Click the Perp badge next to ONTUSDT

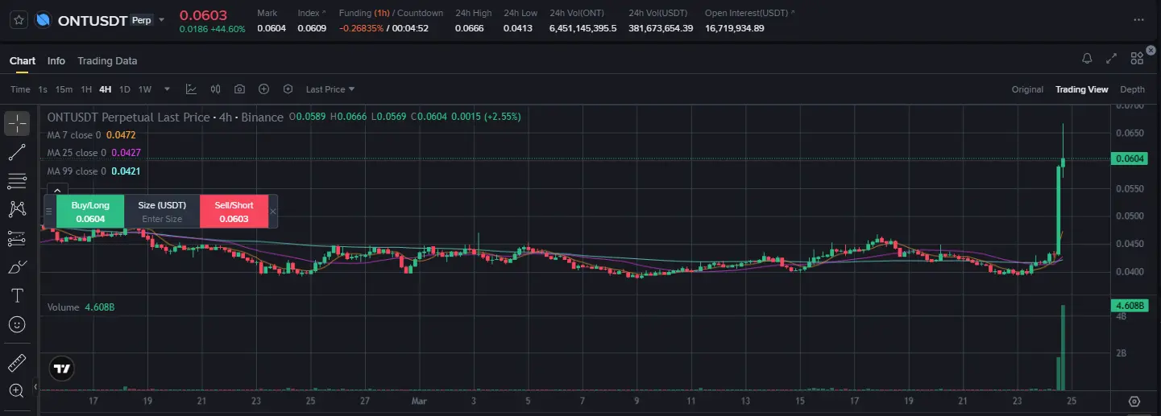click(141, 19)
